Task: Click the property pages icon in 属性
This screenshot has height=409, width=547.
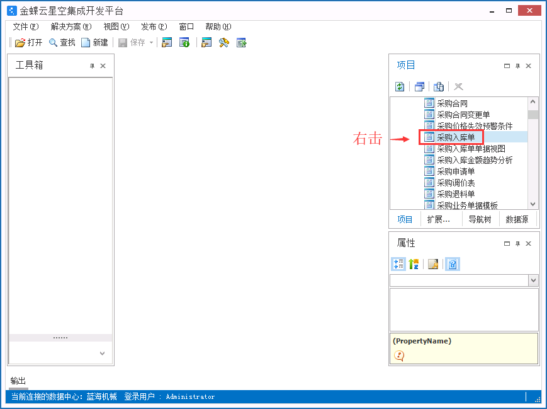Action: coord(433,264)
